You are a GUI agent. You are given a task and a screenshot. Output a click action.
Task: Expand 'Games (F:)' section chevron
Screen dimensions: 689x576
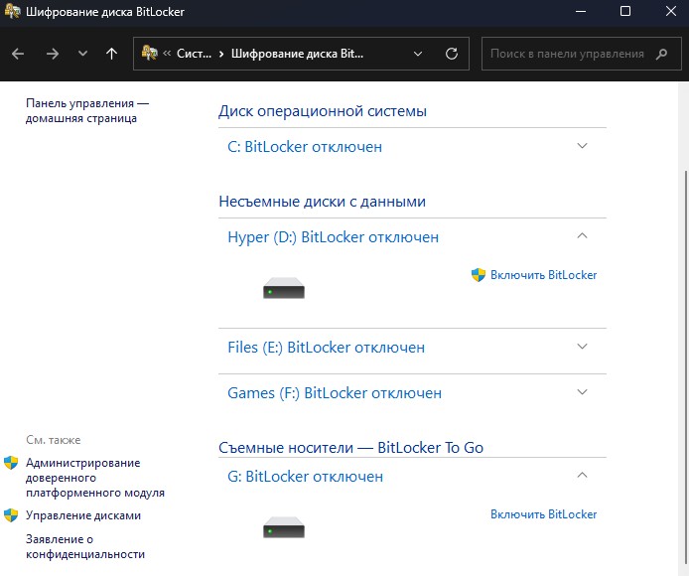tap(582, 391)
